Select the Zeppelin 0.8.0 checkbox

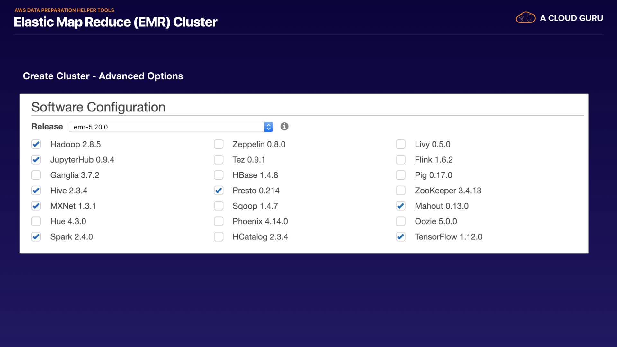pyautogui.click(x=219, y=144)
